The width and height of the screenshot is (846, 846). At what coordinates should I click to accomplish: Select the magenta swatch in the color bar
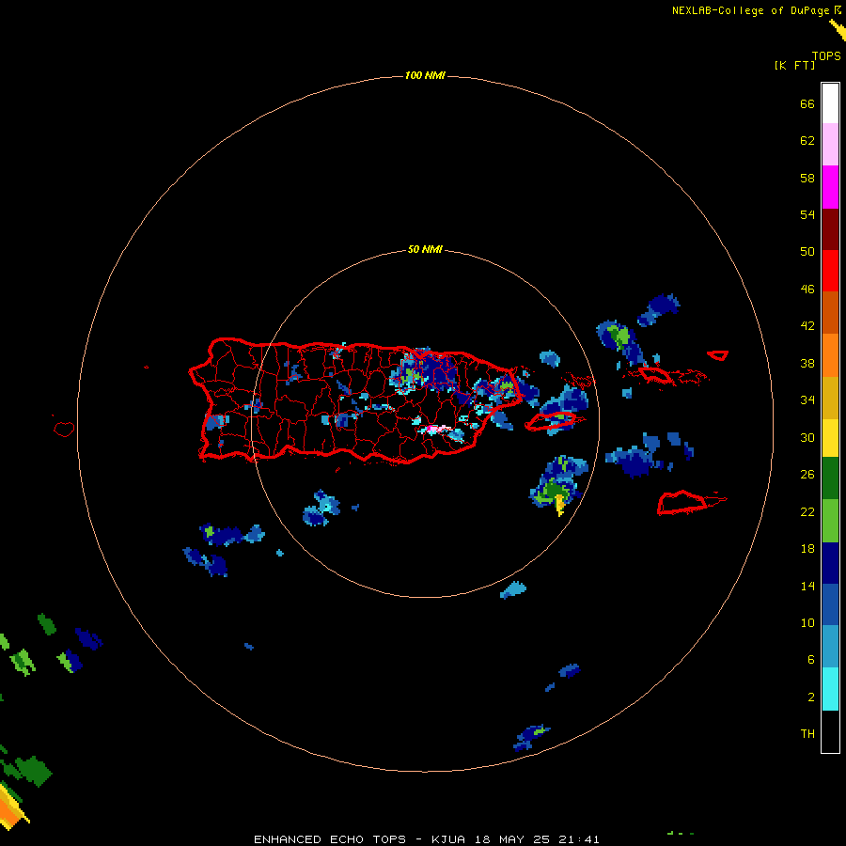830,187
